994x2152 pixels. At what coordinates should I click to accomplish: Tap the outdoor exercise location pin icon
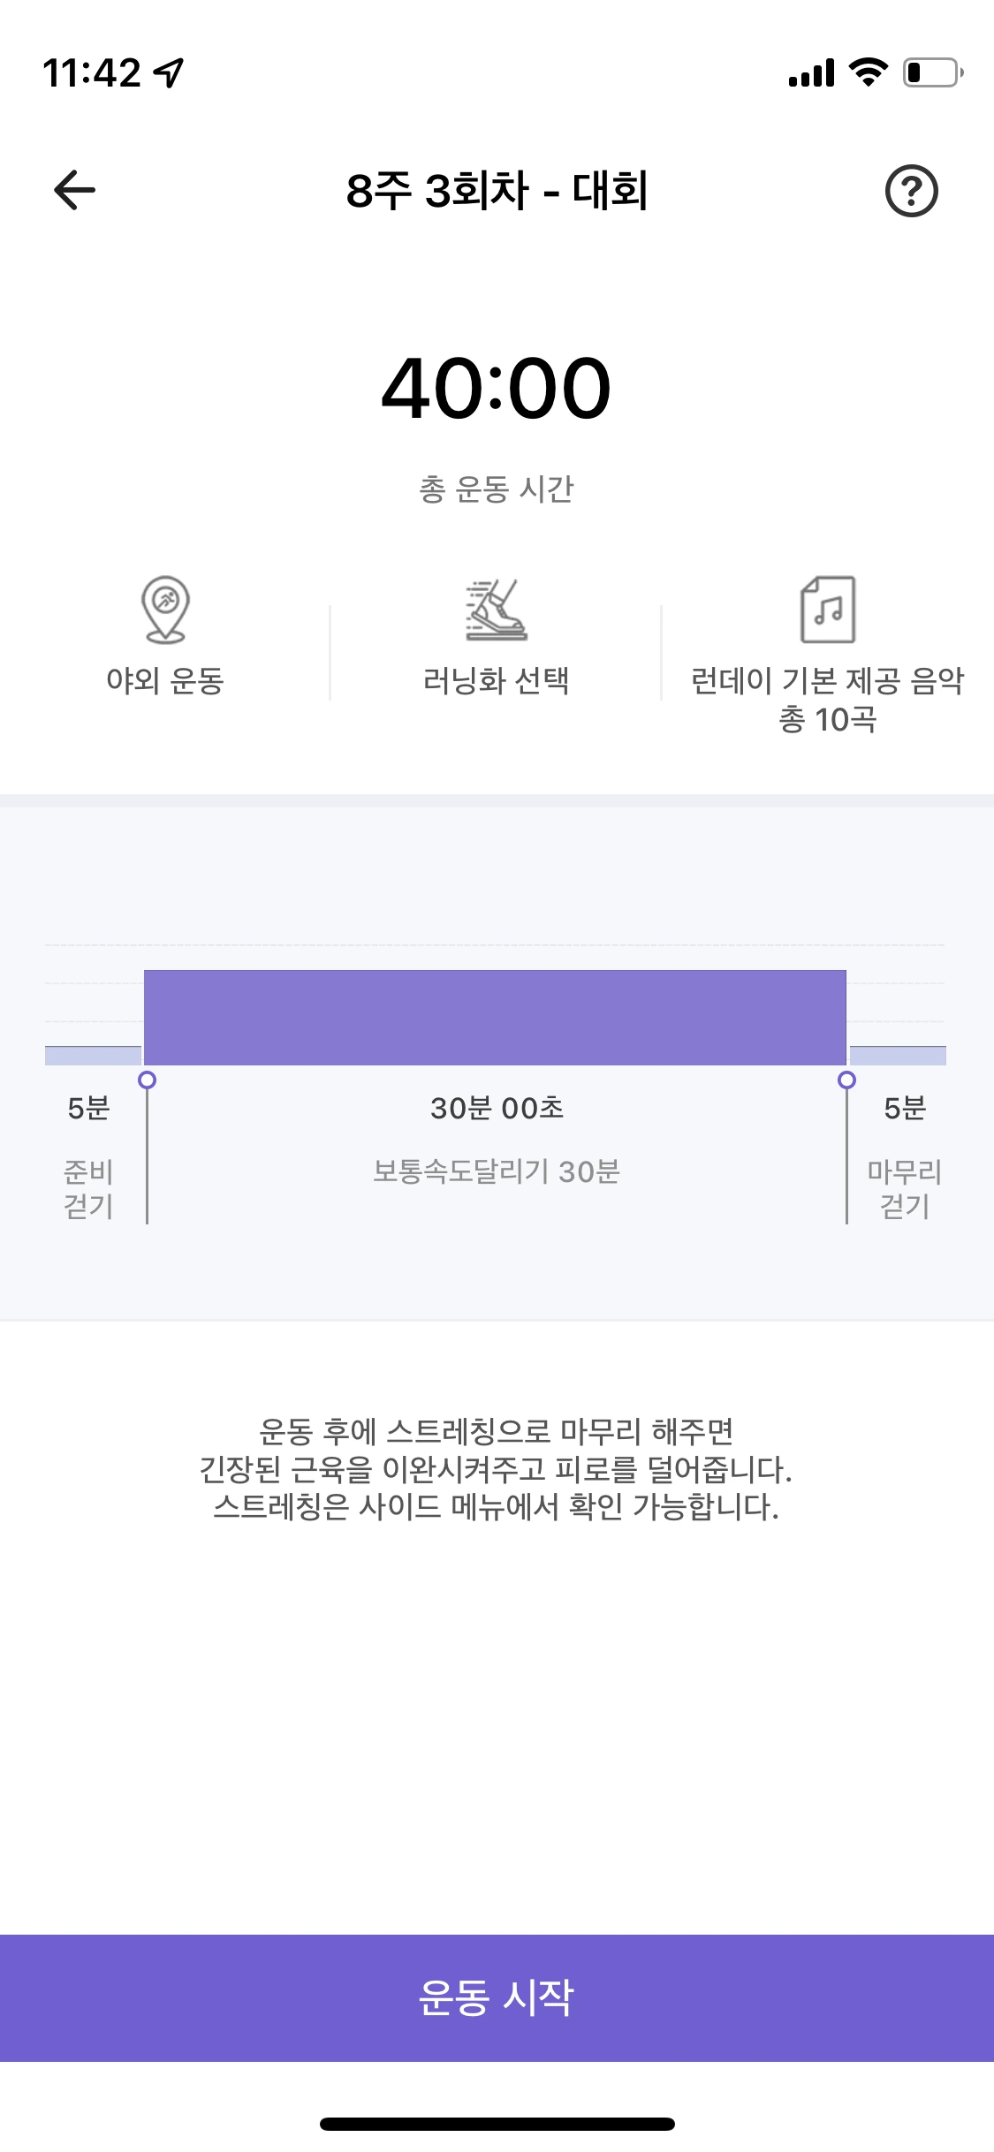coord(165,609)
